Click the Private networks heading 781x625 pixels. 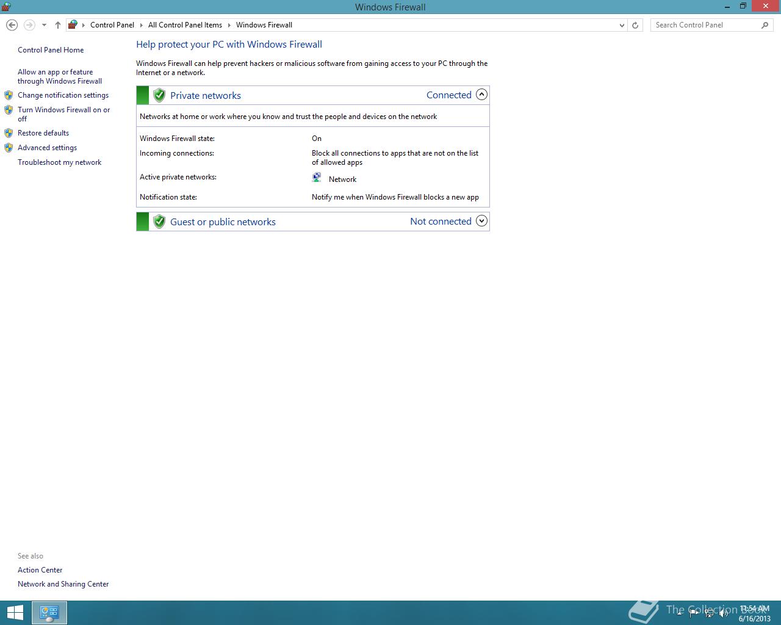[206, 95]
